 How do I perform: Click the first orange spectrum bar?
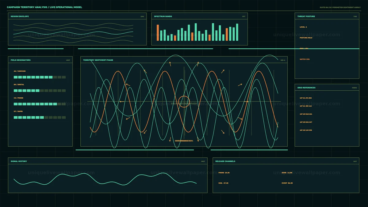(158, 33)
